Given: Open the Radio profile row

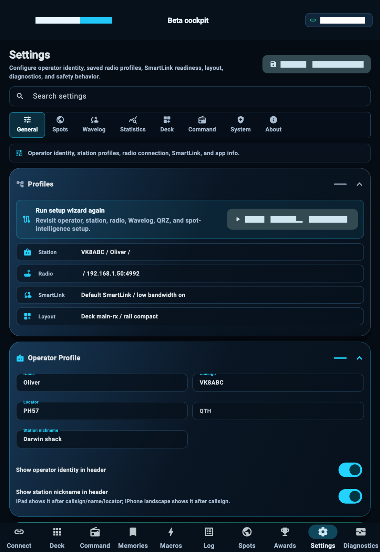Looking at the screenshot, I should coord(190,274).
